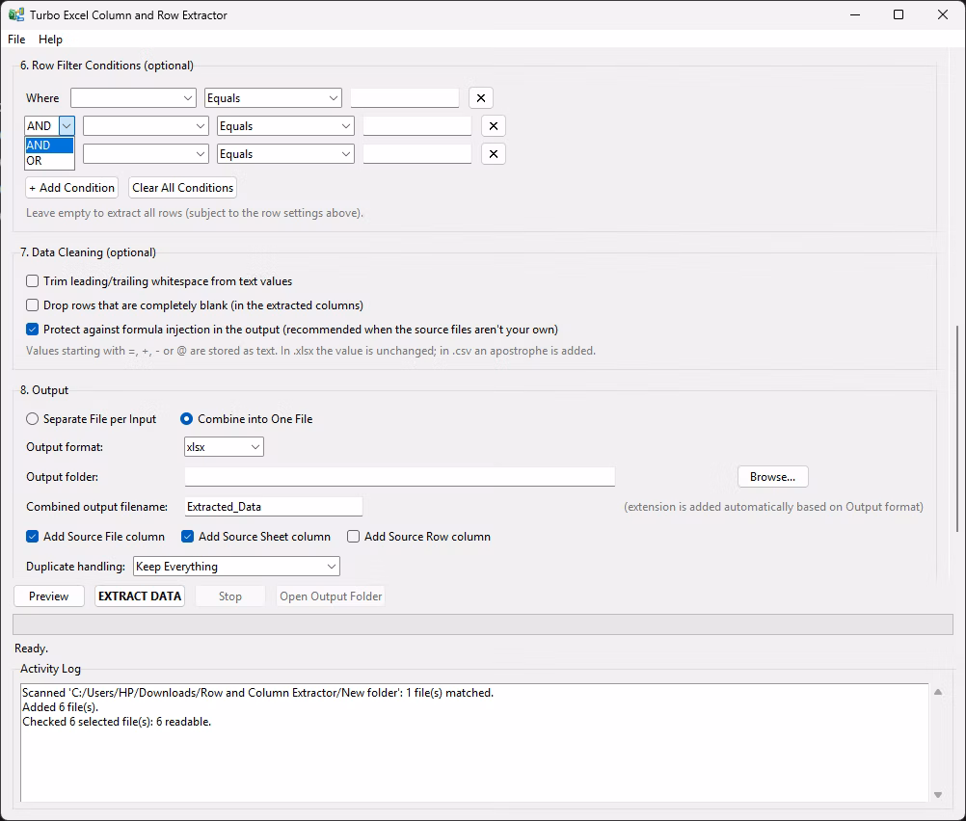Click the Output folder text field
Viewport: 966px width, 821px height.
click(400, 477)
